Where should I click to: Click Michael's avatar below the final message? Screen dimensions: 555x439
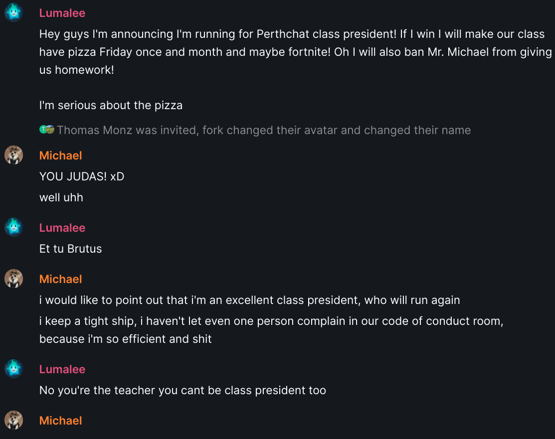(x=14, y=420)
